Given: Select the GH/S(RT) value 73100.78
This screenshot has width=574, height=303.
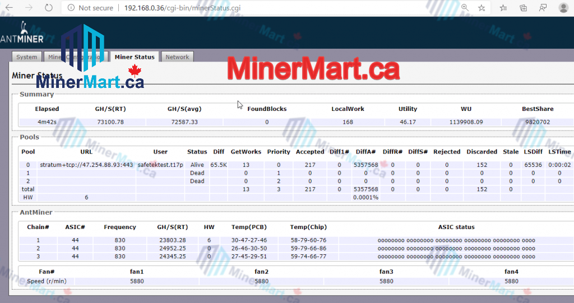Looking at the screenshot, I should [x=110, y=122].
